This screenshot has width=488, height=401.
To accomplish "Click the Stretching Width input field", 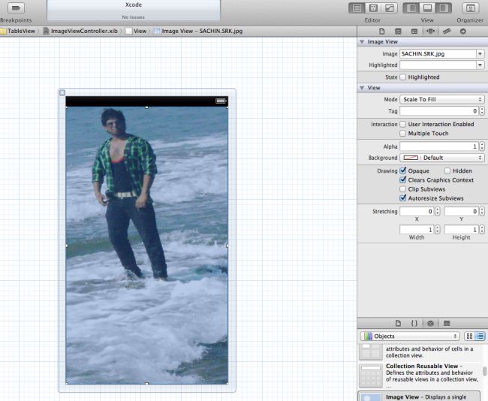I will pyautogui.click(x=417, y=230).
